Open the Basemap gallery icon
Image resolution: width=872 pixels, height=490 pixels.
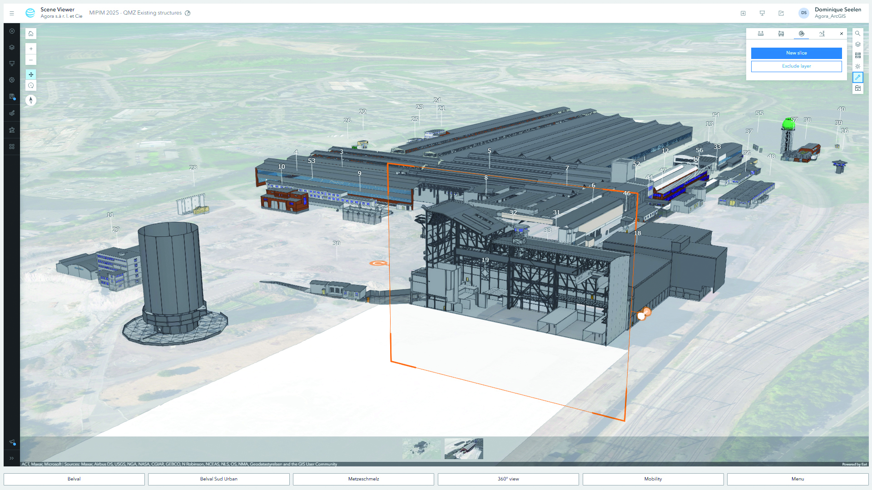[857, 55]
